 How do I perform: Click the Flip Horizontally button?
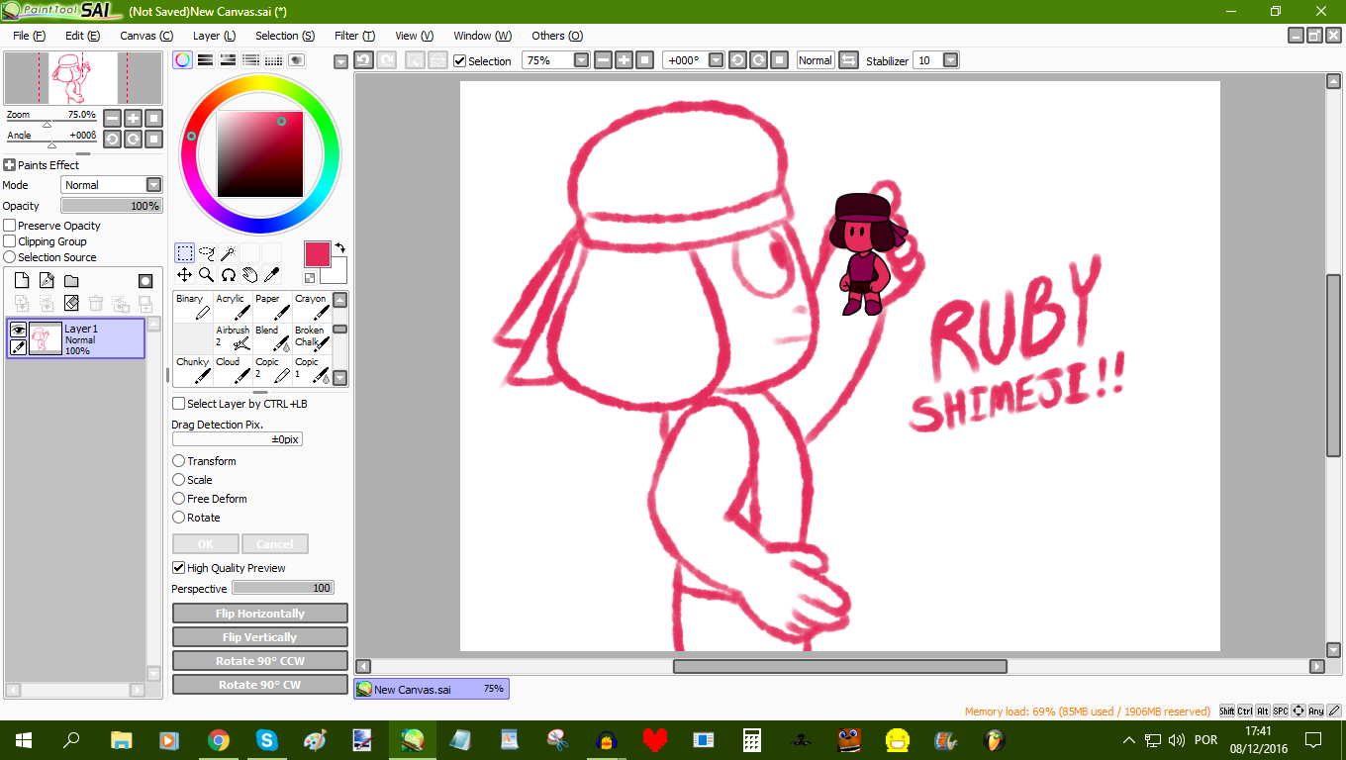point(260,614)
